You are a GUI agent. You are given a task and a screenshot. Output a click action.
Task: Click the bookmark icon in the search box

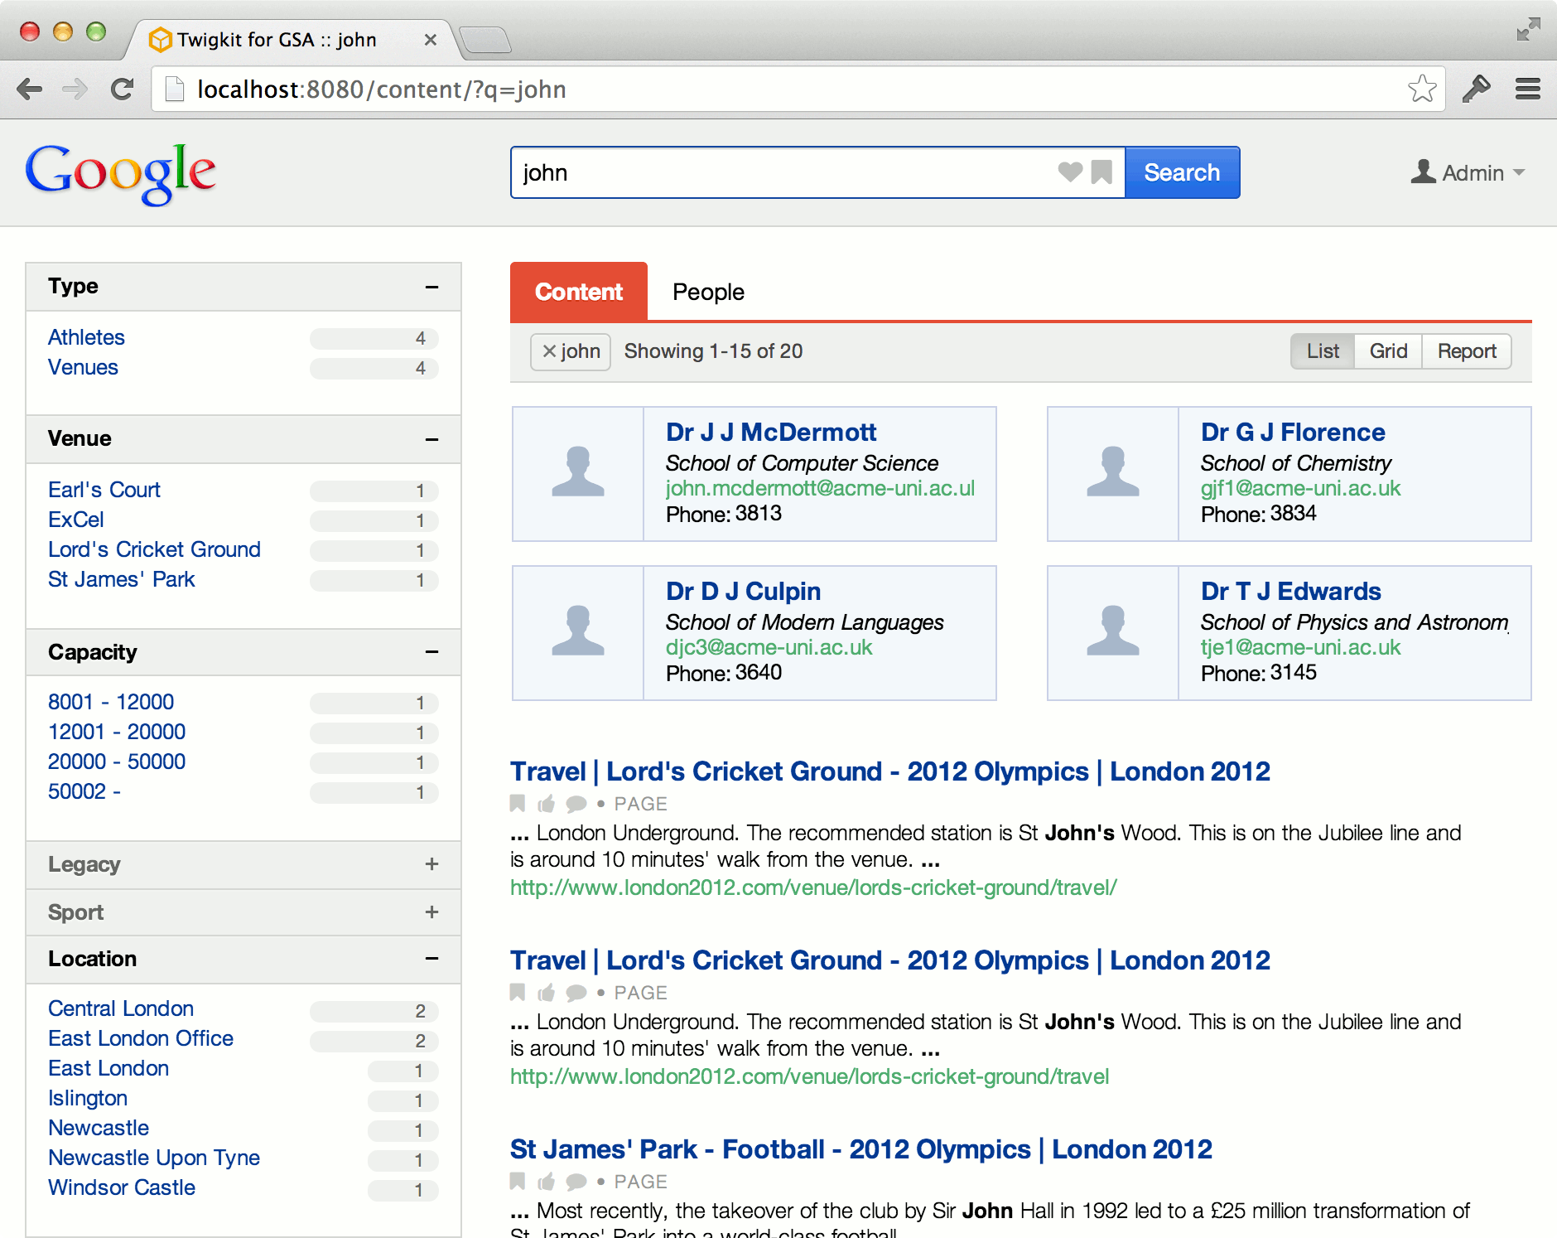tap(1101, 172)
